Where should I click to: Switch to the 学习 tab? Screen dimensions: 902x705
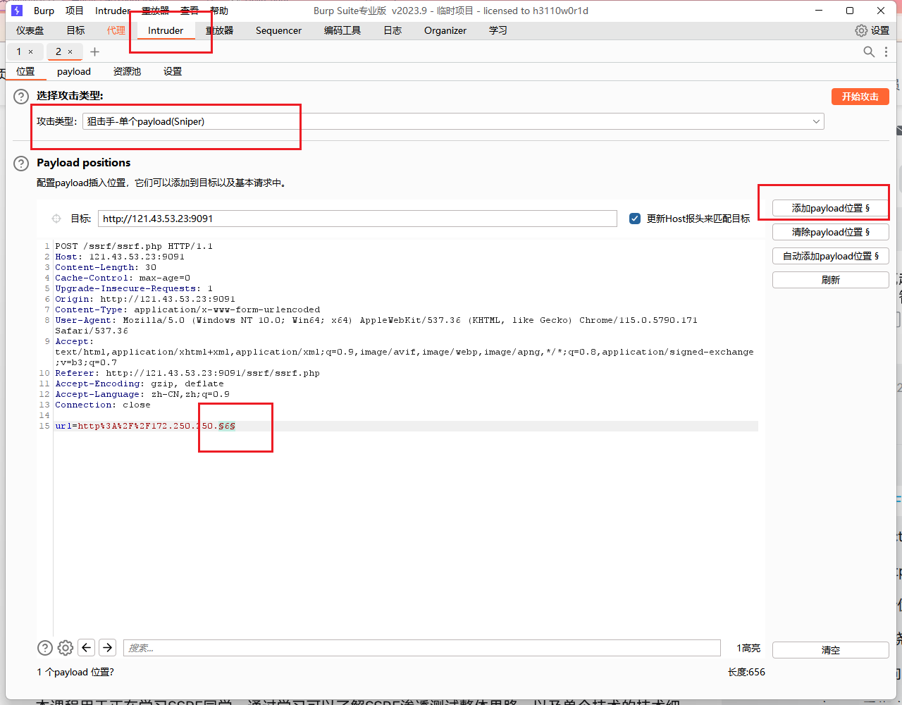point(498,30)
